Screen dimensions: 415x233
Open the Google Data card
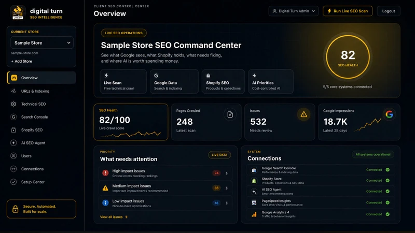(x=174, y=82)
